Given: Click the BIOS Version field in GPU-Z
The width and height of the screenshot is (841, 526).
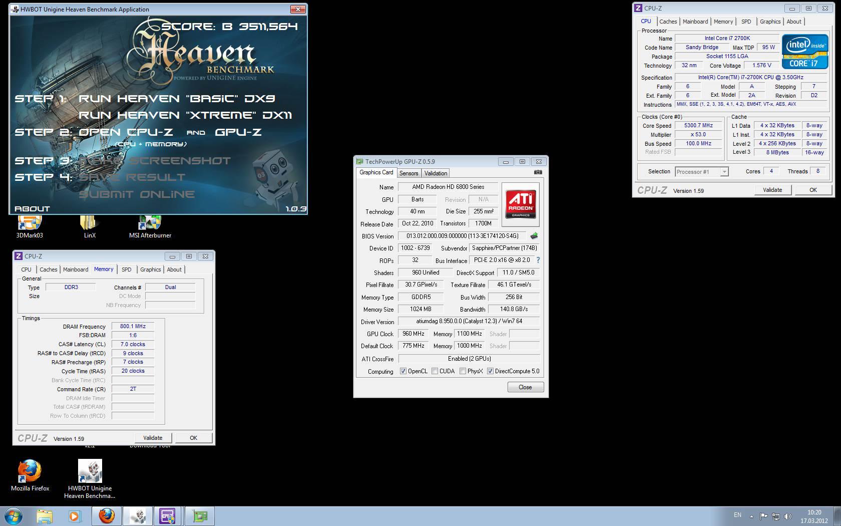Looking at the screenshot, I should point(463,235).
